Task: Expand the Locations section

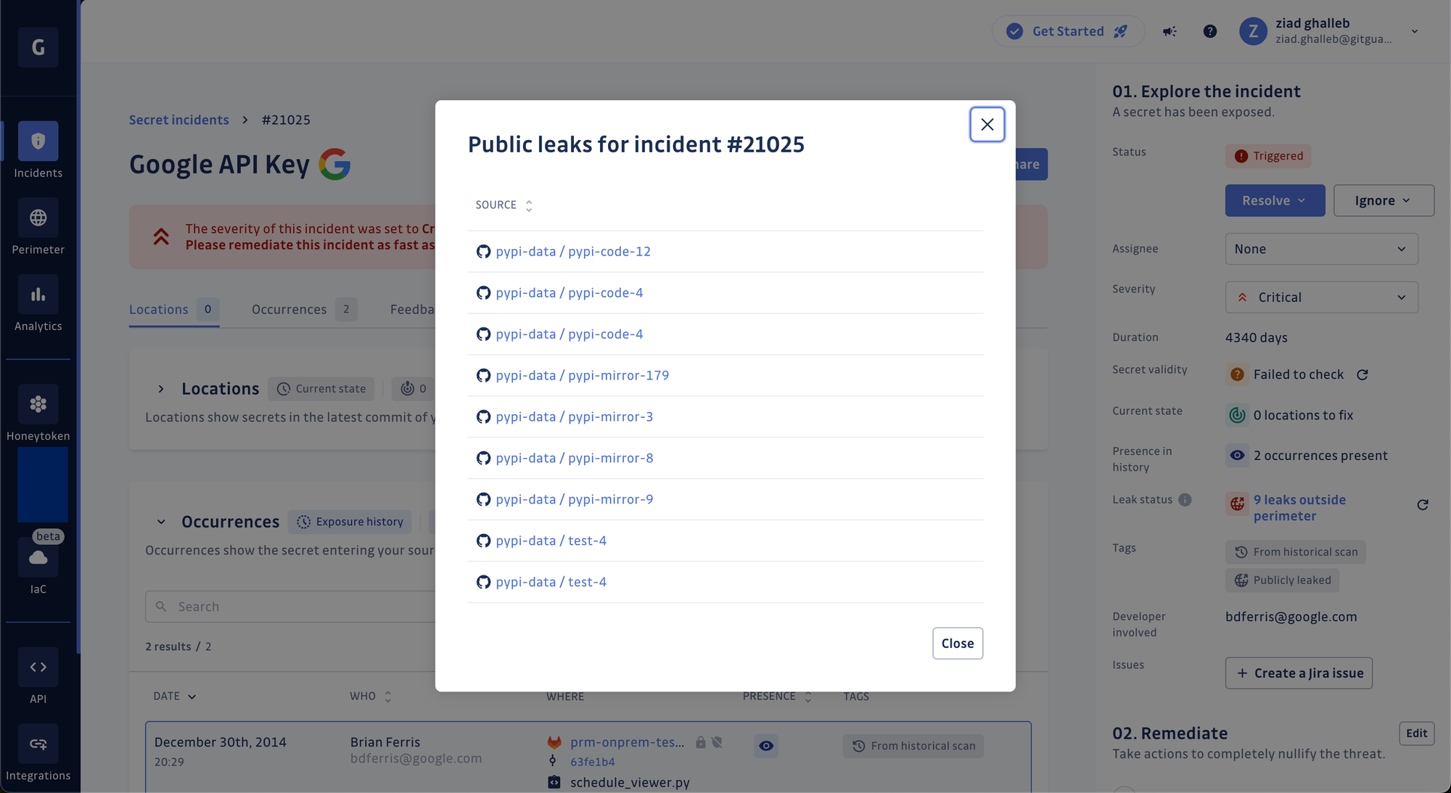Action: pos(159,387)
